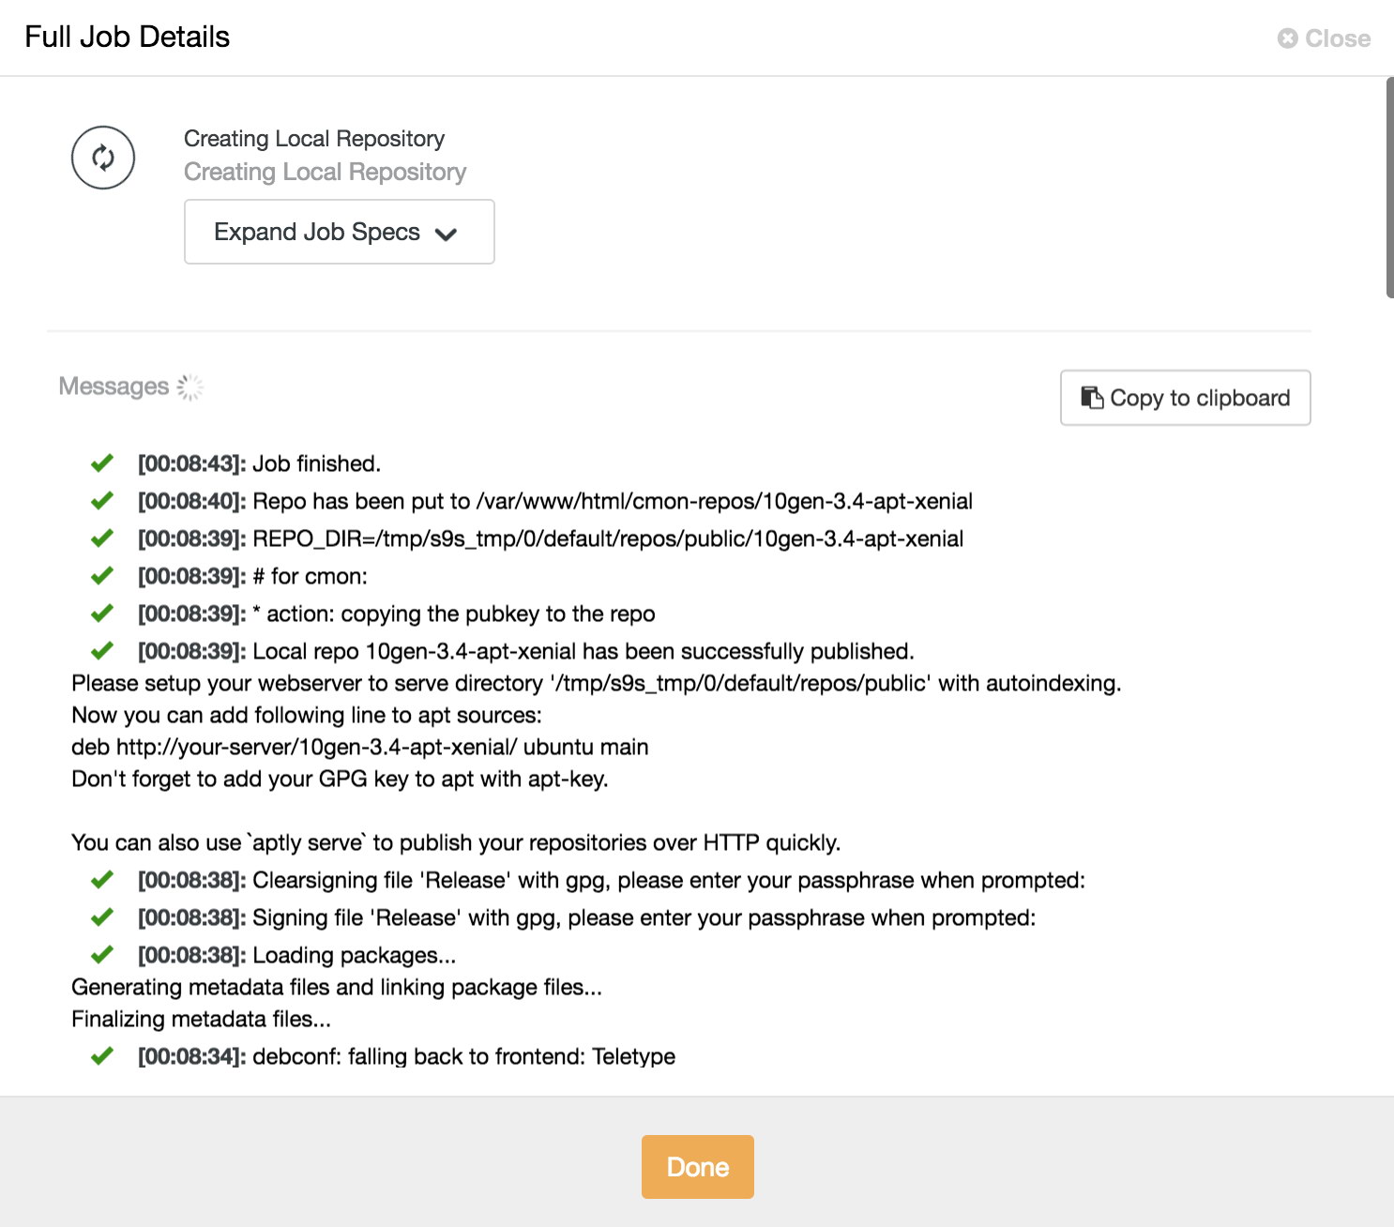This screenshot has width=1394, height=1227.
Task: Click the 'Messages' heading label
Action: 114,386
